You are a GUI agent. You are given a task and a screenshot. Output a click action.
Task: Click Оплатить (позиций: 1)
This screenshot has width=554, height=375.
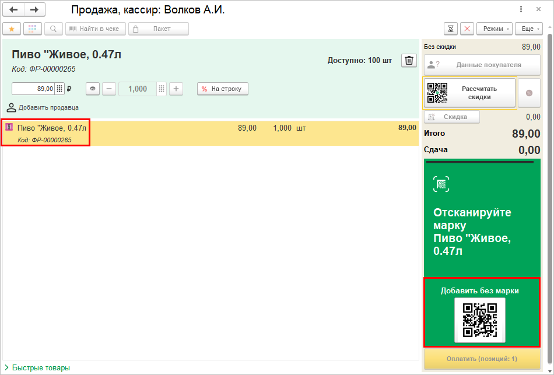click(482, 359)
